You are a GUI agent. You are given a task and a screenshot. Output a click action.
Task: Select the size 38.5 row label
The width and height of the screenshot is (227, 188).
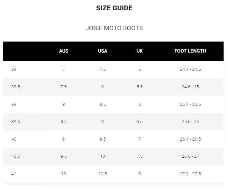click(x=15, y=87)
